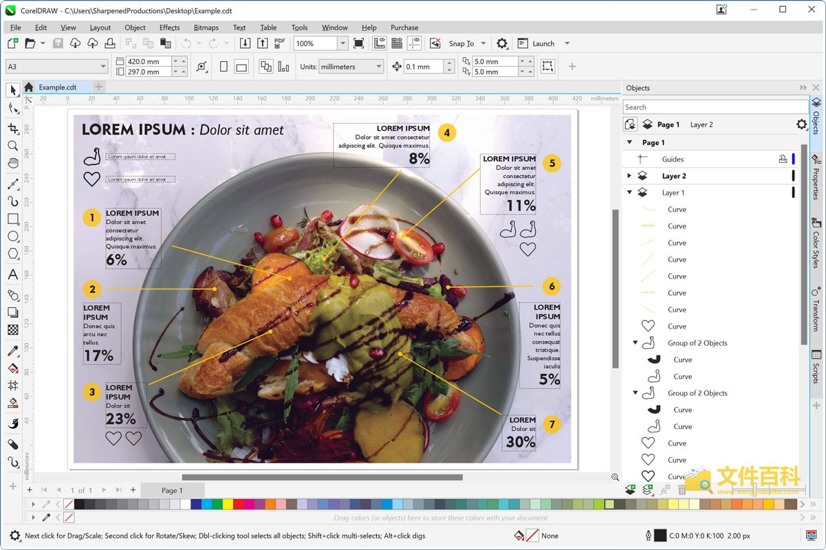Set page orientation to Portrait
826x550 pixels.
(x=224, y=67)
